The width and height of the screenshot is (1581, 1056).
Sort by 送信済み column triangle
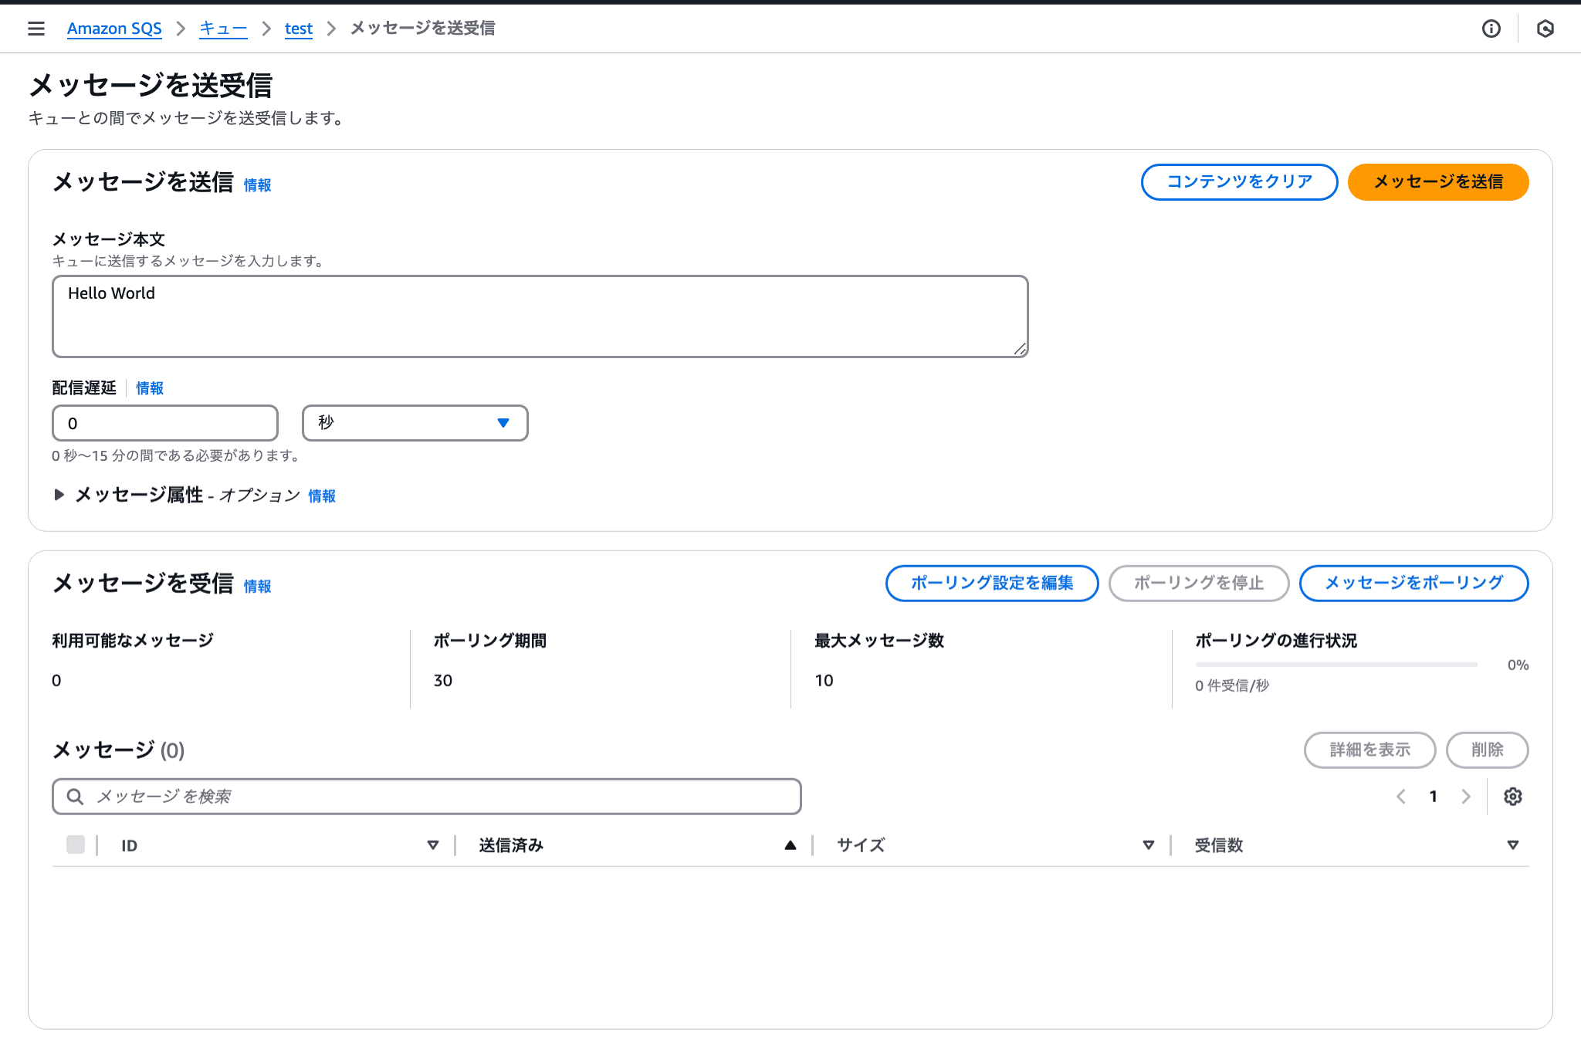(x=790, y=845)
